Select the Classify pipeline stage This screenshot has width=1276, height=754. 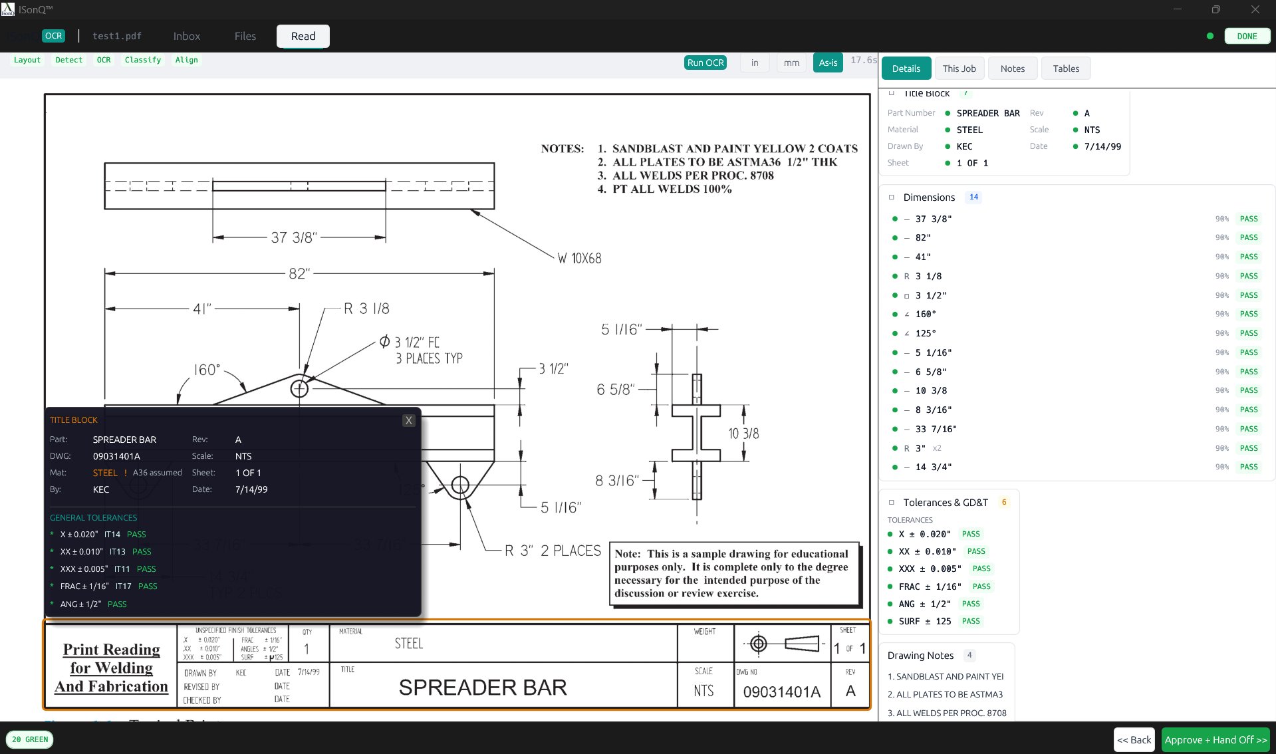pos(142,60)
